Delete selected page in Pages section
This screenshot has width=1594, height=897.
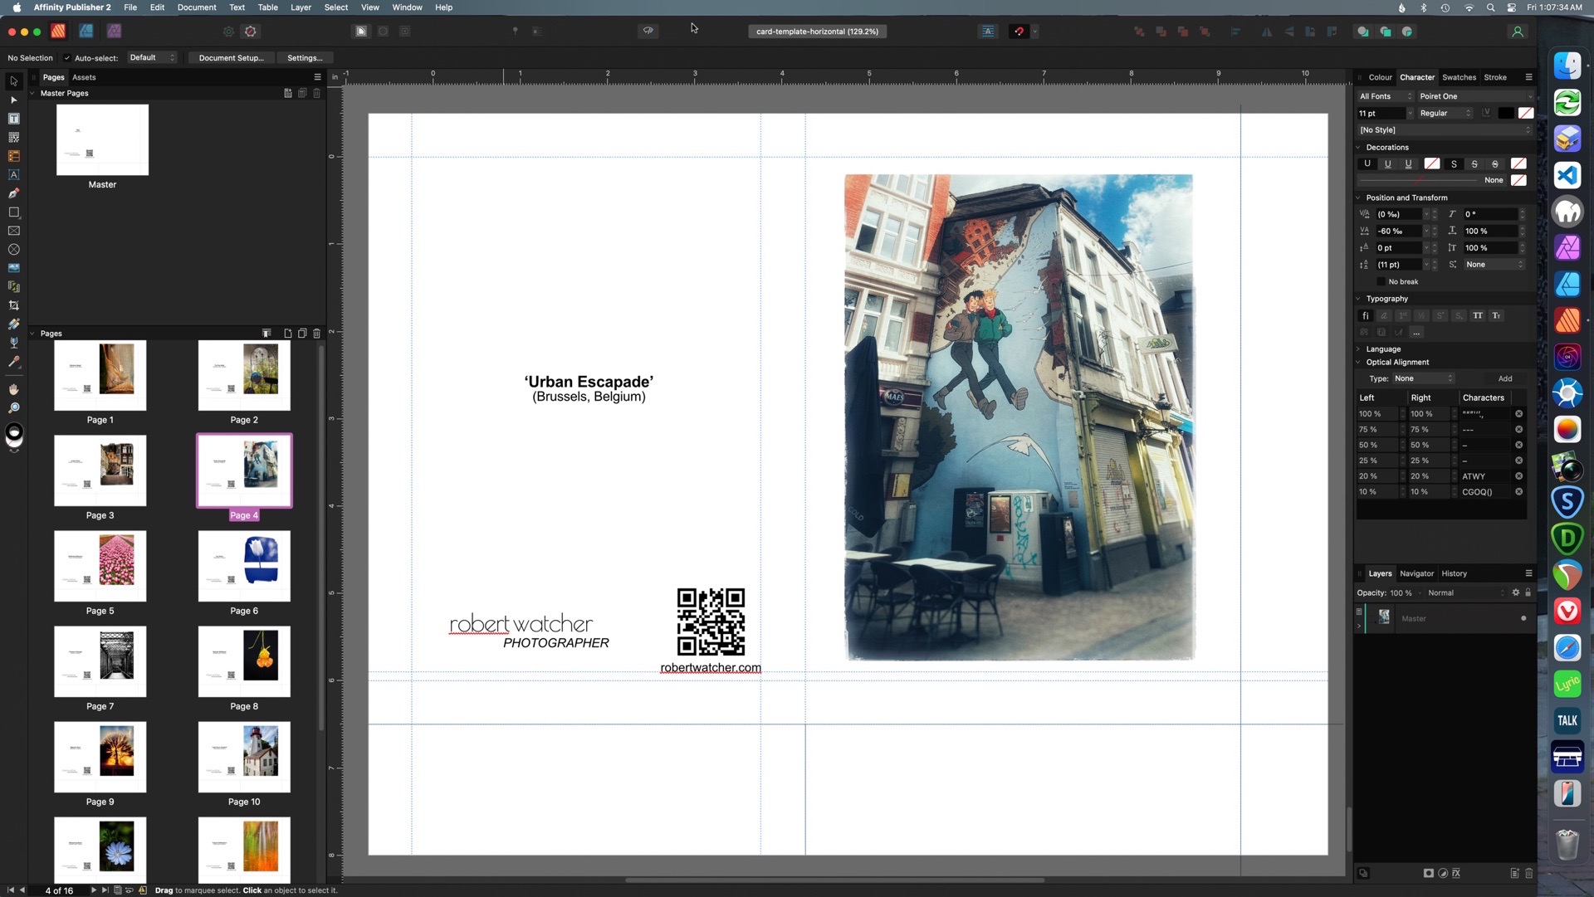tap(316, 334)
